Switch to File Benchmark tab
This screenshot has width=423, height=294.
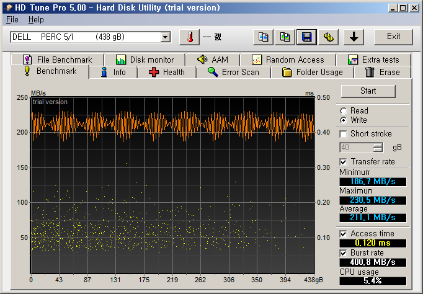coord(57,60)
